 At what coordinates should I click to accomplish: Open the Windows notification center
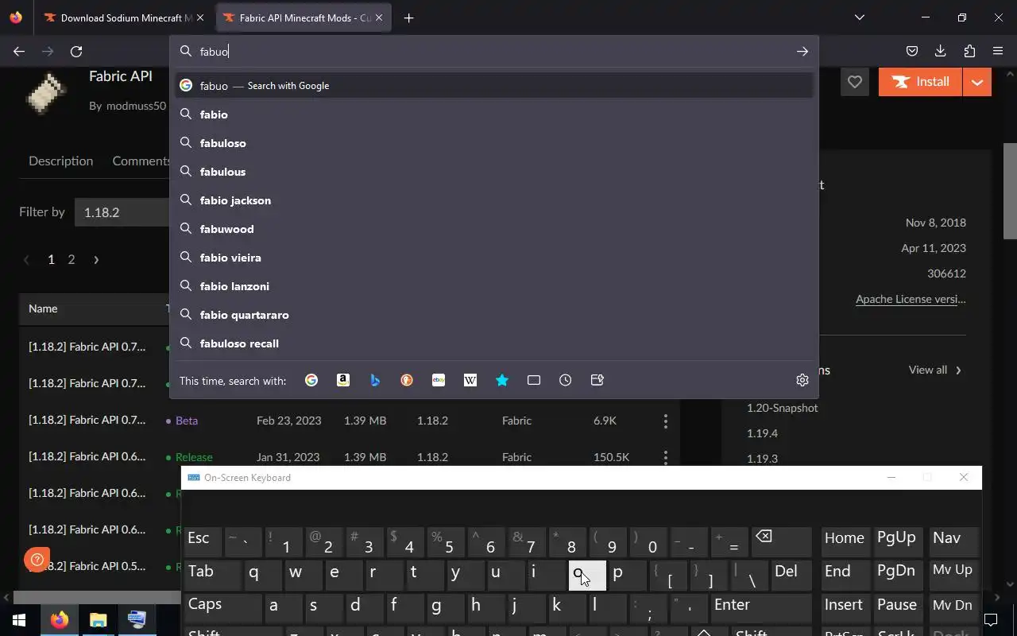991,619
